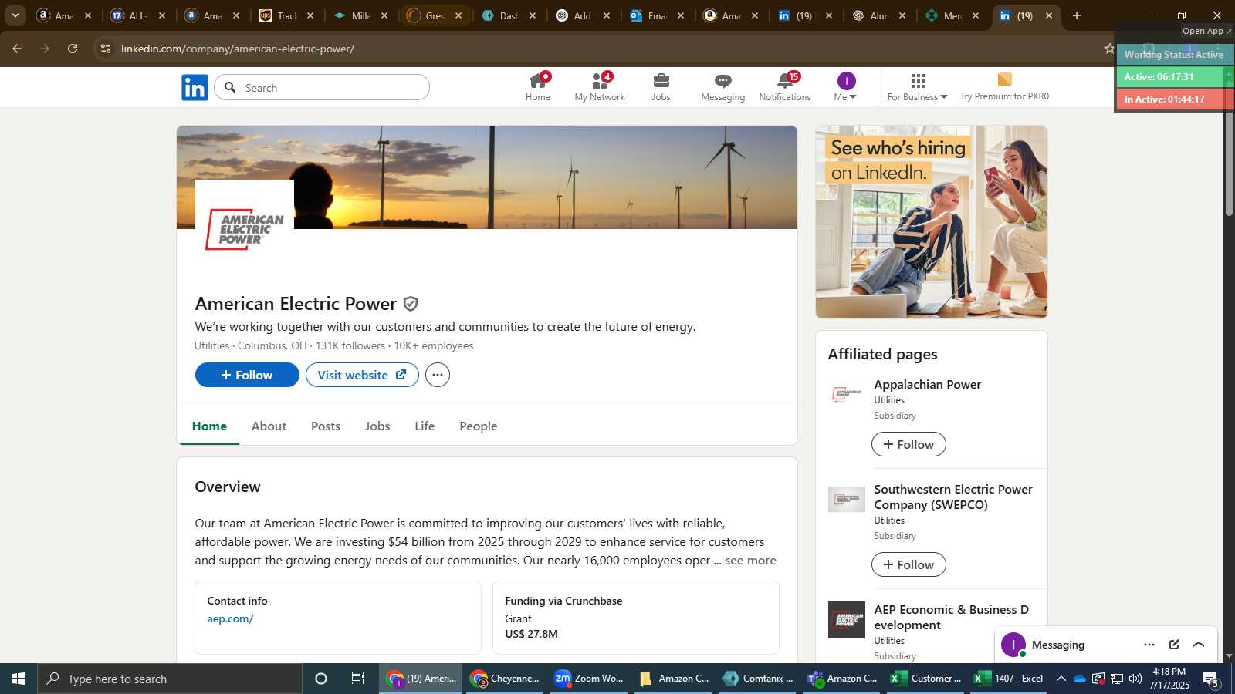Open the Notifications bell icon
Screen dimensions: 1235x694
(x=785, y=87)
